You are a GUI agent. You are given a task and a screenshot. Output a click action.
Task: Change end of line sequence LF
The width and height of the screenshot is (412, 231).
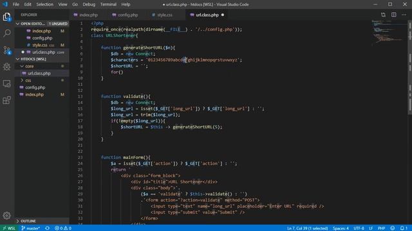click(x=371, y=228)
